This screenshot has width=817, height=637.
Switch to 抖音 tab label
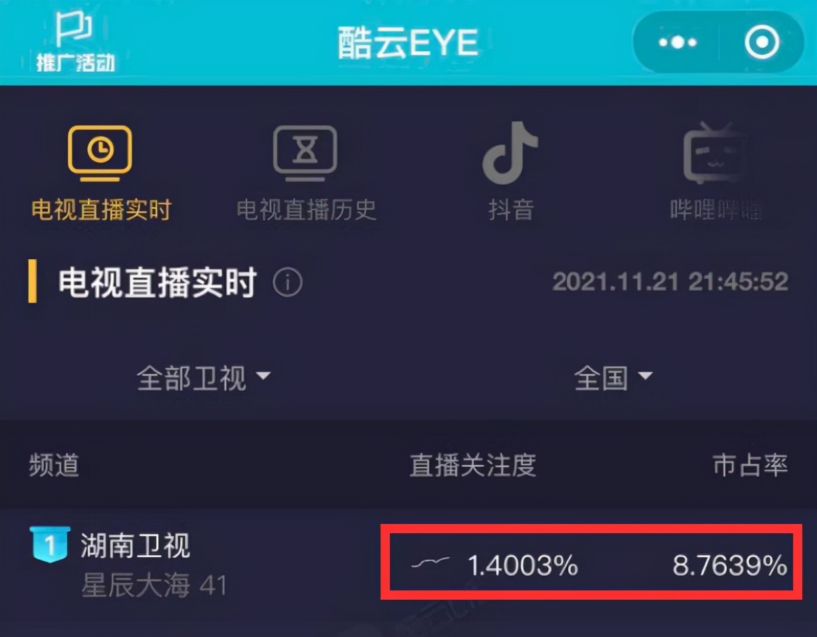point(510,209)
